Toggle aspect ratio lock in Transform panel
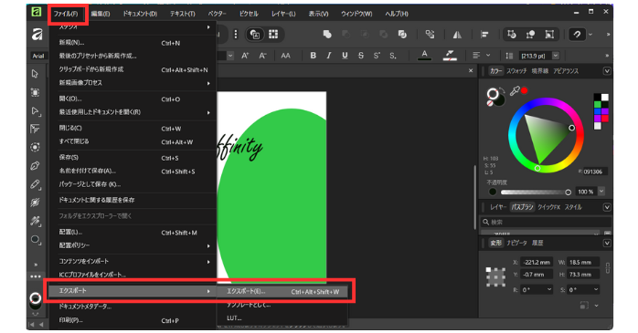The image size is (638, 333). (x=608, y=268)
